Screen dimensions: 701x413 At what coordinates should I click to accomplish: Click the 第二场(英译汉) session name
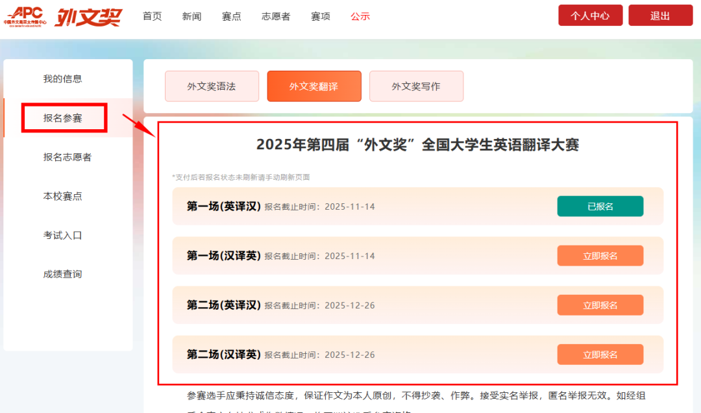point(223,305)
